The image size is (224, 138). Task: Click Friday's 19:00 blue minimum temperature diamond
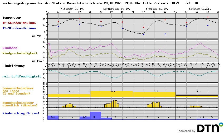(165, 34)
